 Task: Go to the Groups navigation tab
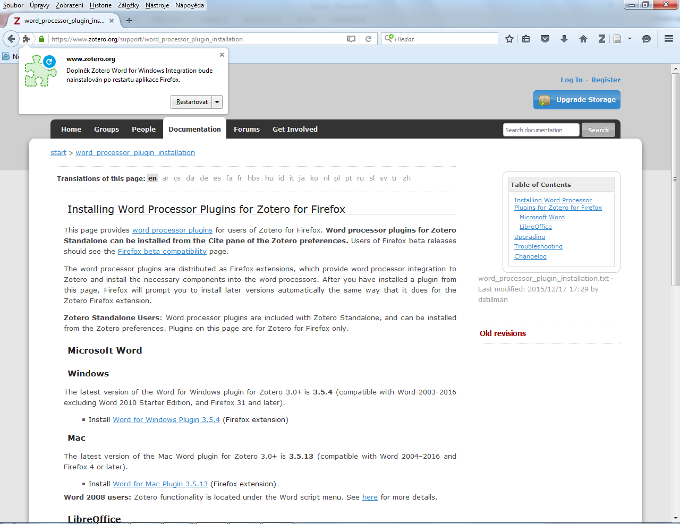click(106, 129)
